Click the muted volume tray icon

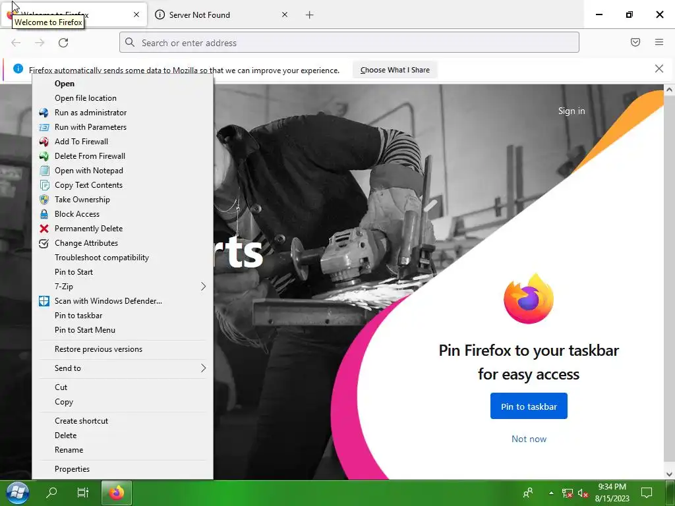coord(583,493)
